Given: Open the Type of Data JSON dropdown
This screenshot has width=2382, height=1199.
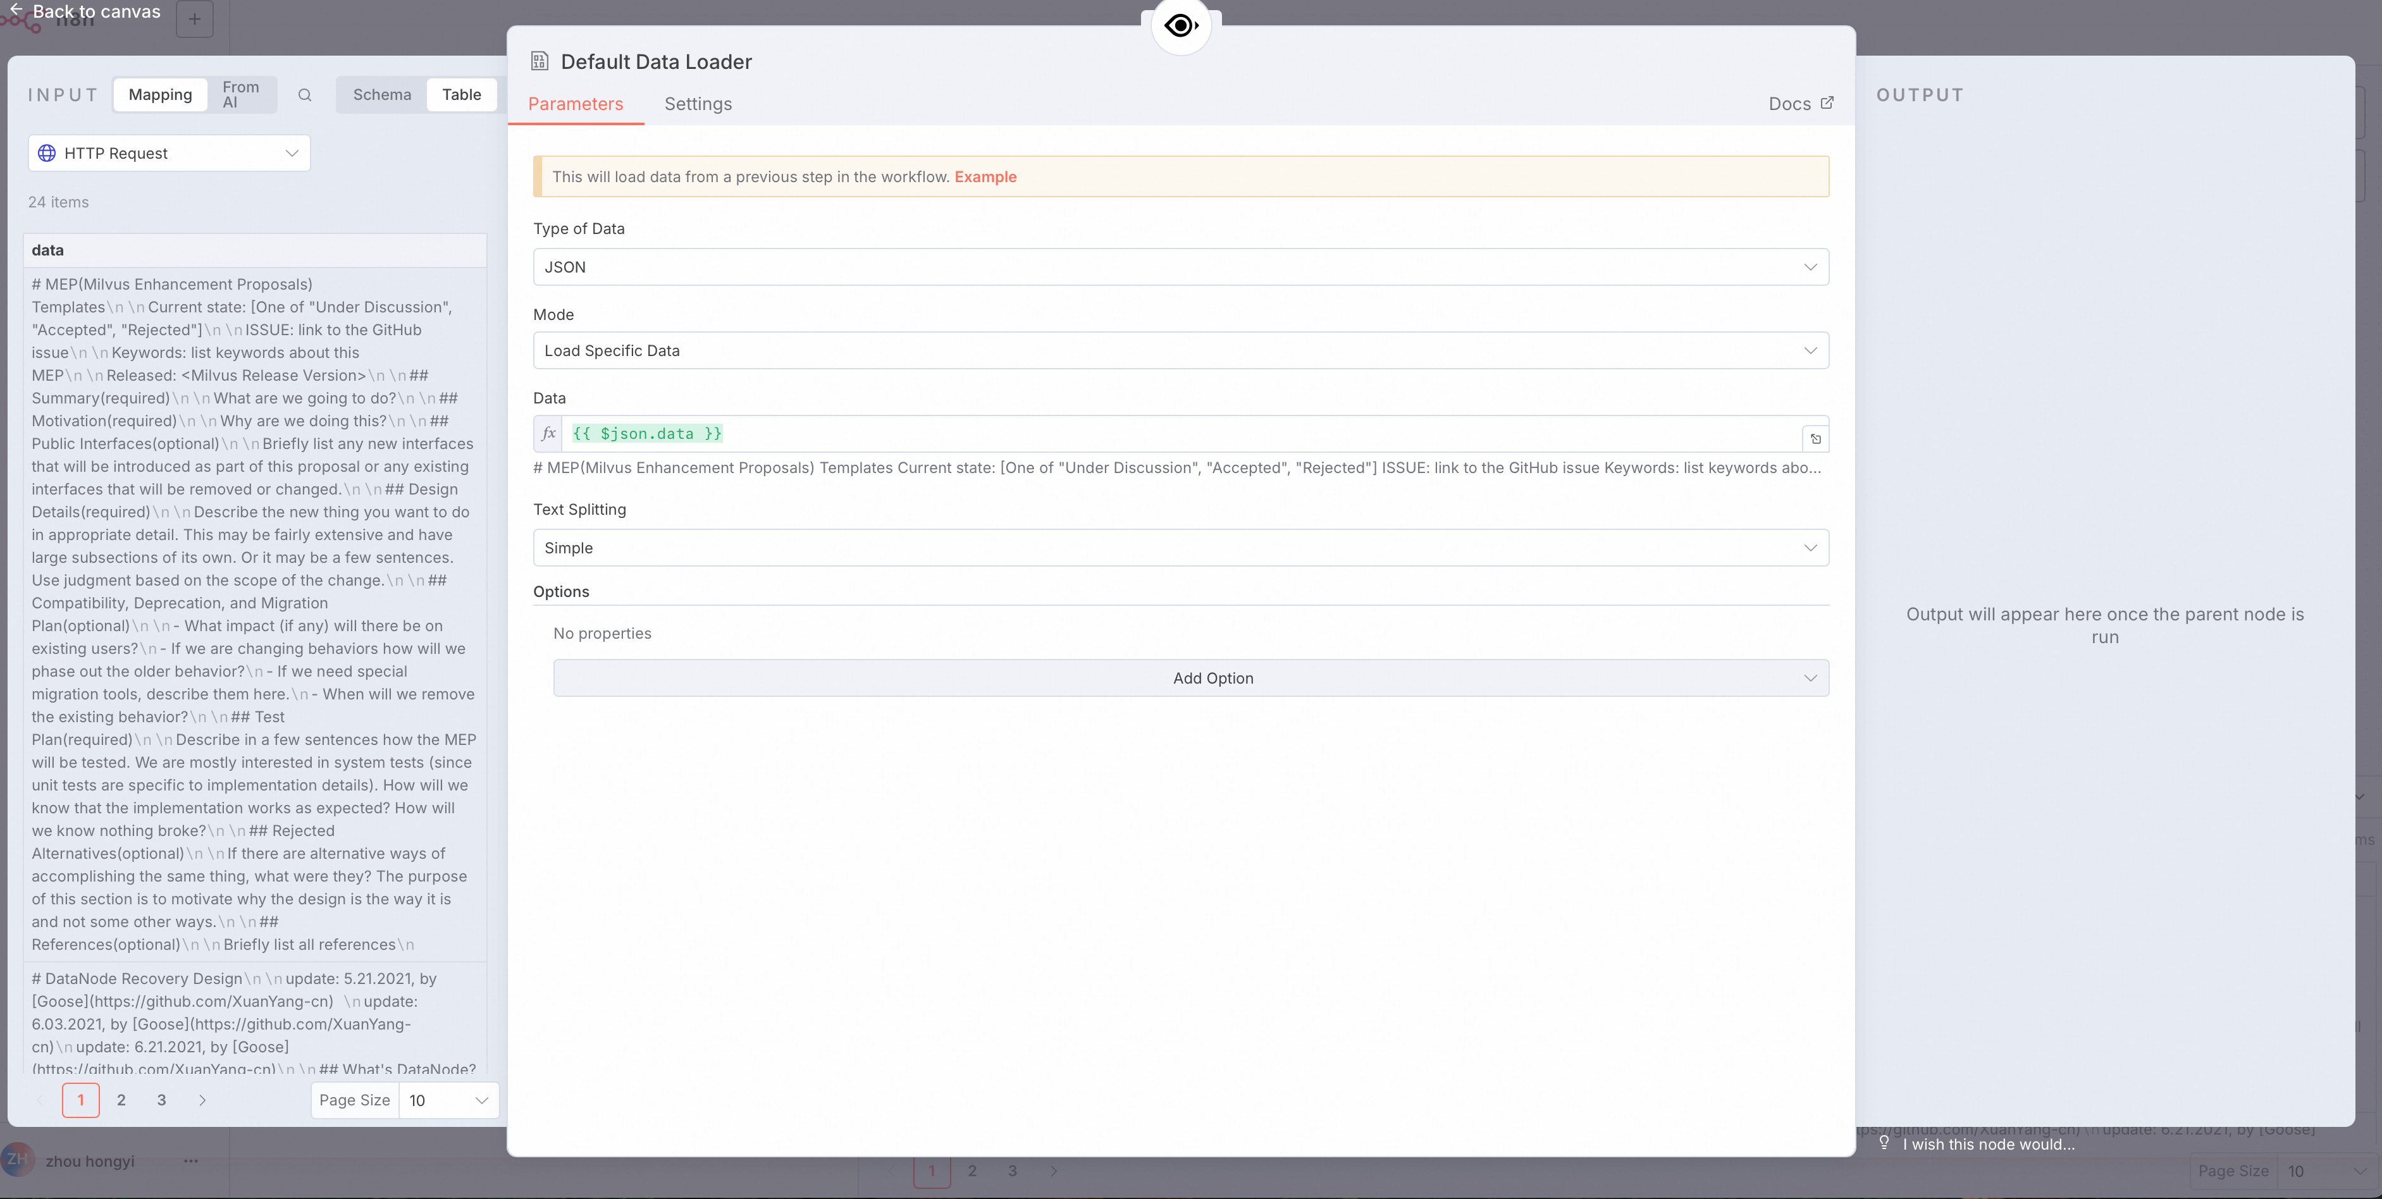Looking at the screenshot, I should click(1180, 267).
